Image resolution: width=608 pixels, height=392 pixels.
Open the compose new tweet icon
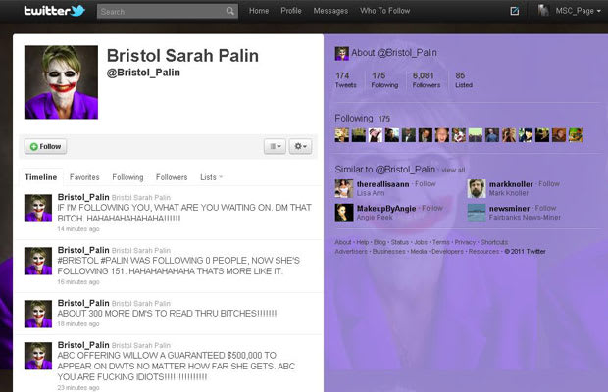(x=514, y=11)
